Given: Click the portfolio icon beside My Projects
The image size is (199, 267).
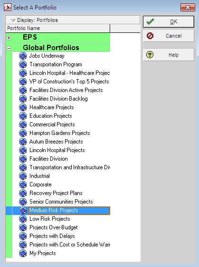Looking at the screenshot, I should (x=23, y=253).
